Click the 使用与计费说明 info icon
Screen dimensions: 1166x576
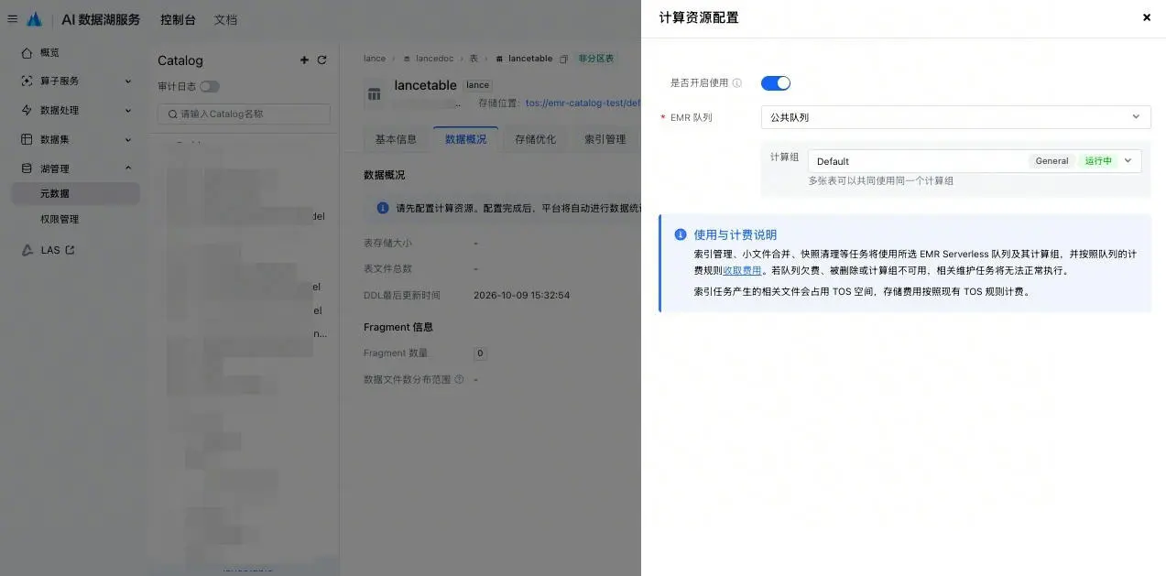(x=681, y=234)
